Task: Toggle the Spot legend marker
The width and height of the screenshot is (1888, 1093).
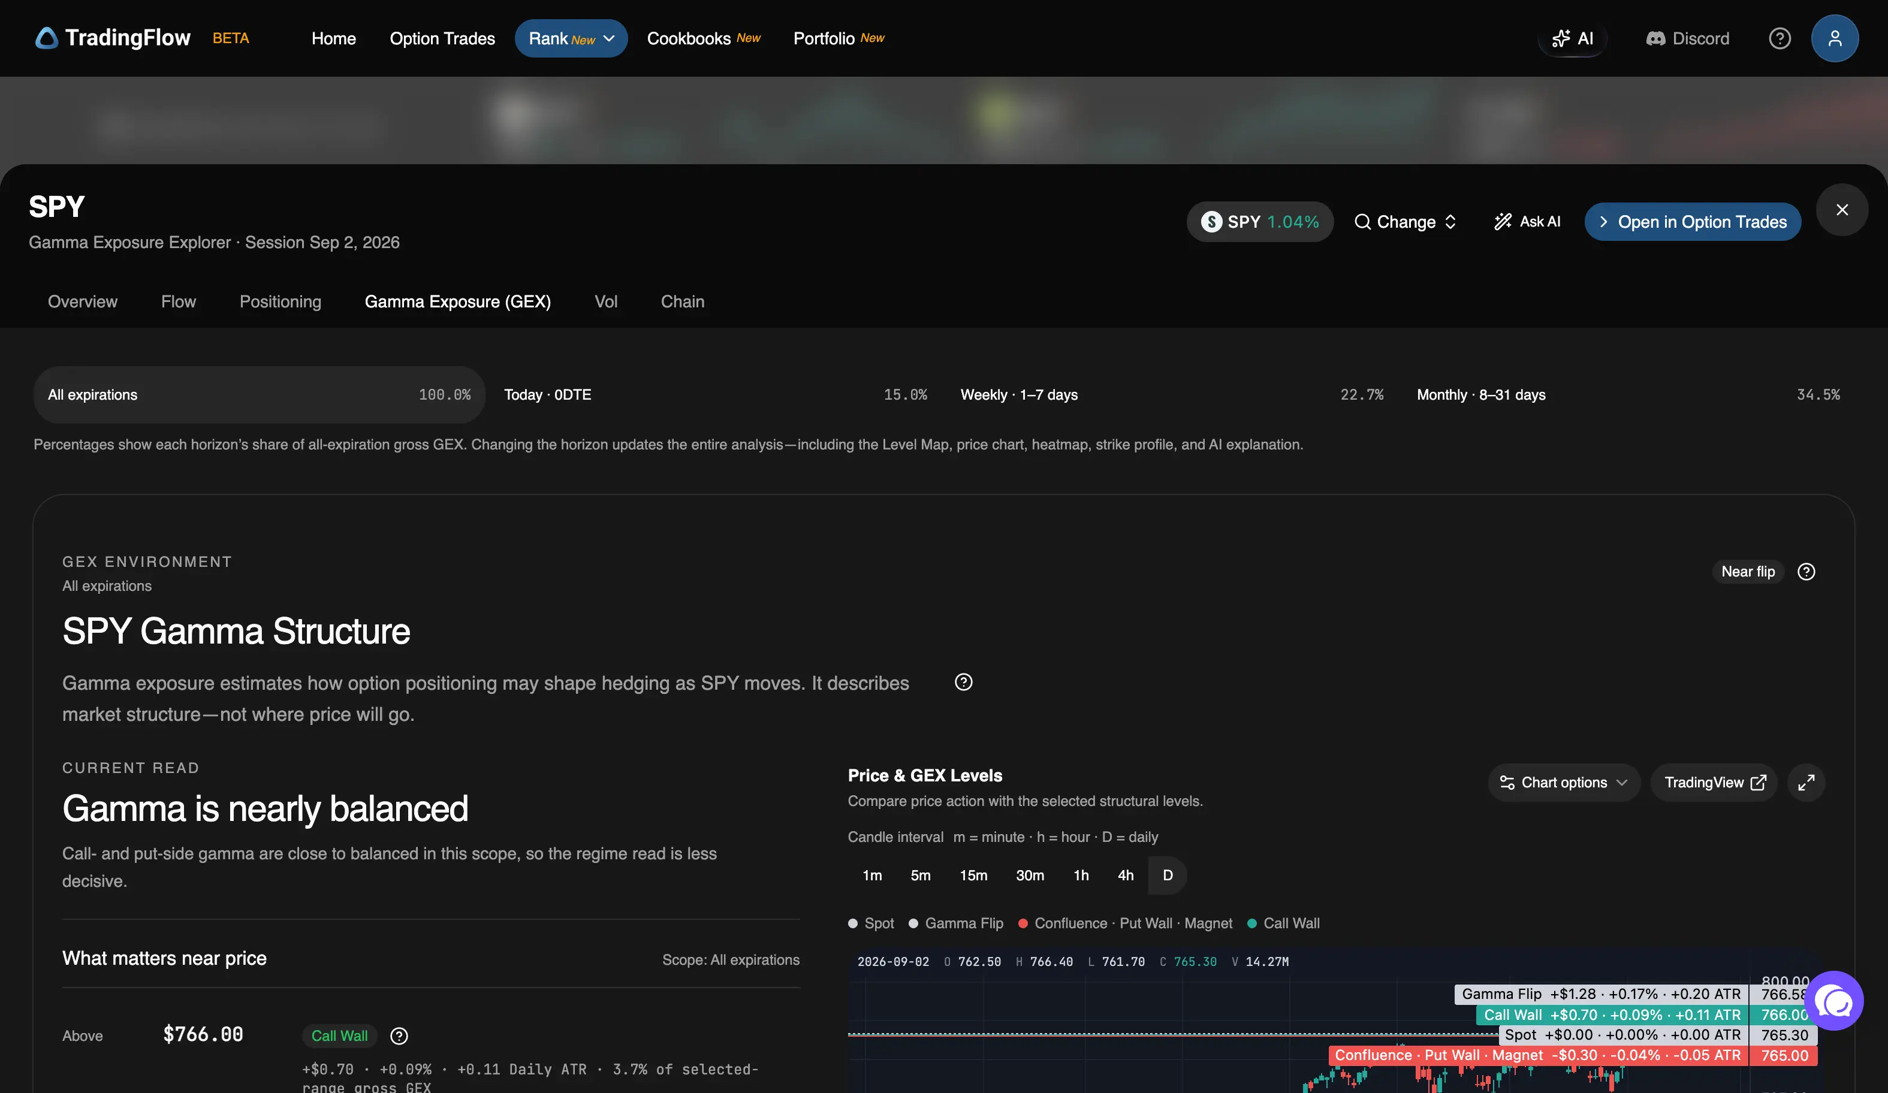Action: click(852, 923)
